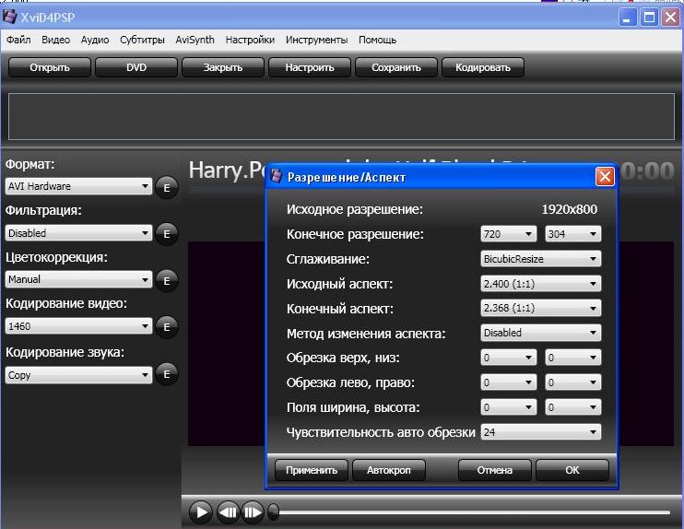Viewport: 684px width, 529px height.
Task: Open the Конечное разрешение width dropdown 720
Action: (x=508, y=234)
